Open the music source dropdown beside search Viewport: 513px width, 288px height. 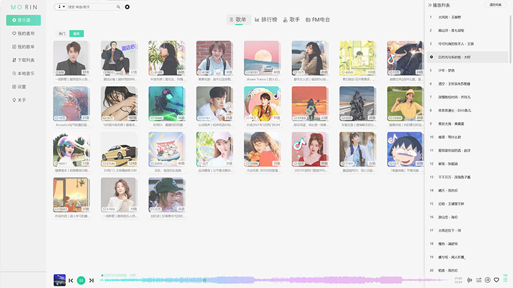[x=60, y=8]
